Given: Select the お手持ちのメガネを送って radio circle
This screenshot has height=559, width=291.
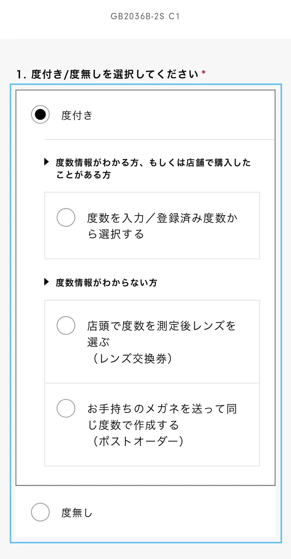Looking at the screenshot, I should (x=66, y=408).
